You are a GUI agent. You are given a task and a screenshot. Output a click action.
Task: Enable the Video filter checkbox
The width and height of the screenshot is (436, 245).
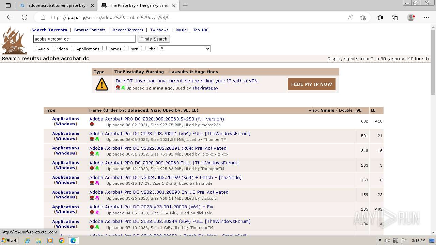54,48
